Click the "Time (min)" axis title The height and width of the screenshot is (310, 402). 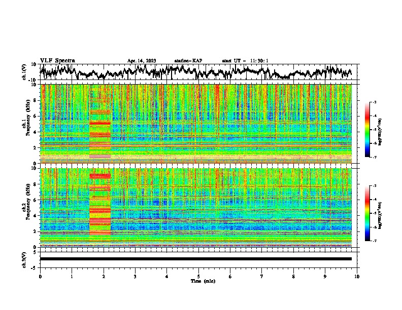coord(203,281)
